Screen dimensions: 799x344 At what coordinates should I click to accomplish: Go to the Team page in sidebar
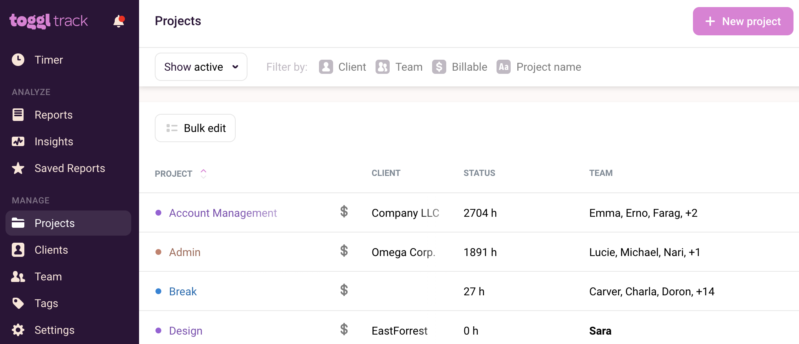pos(48,276)
